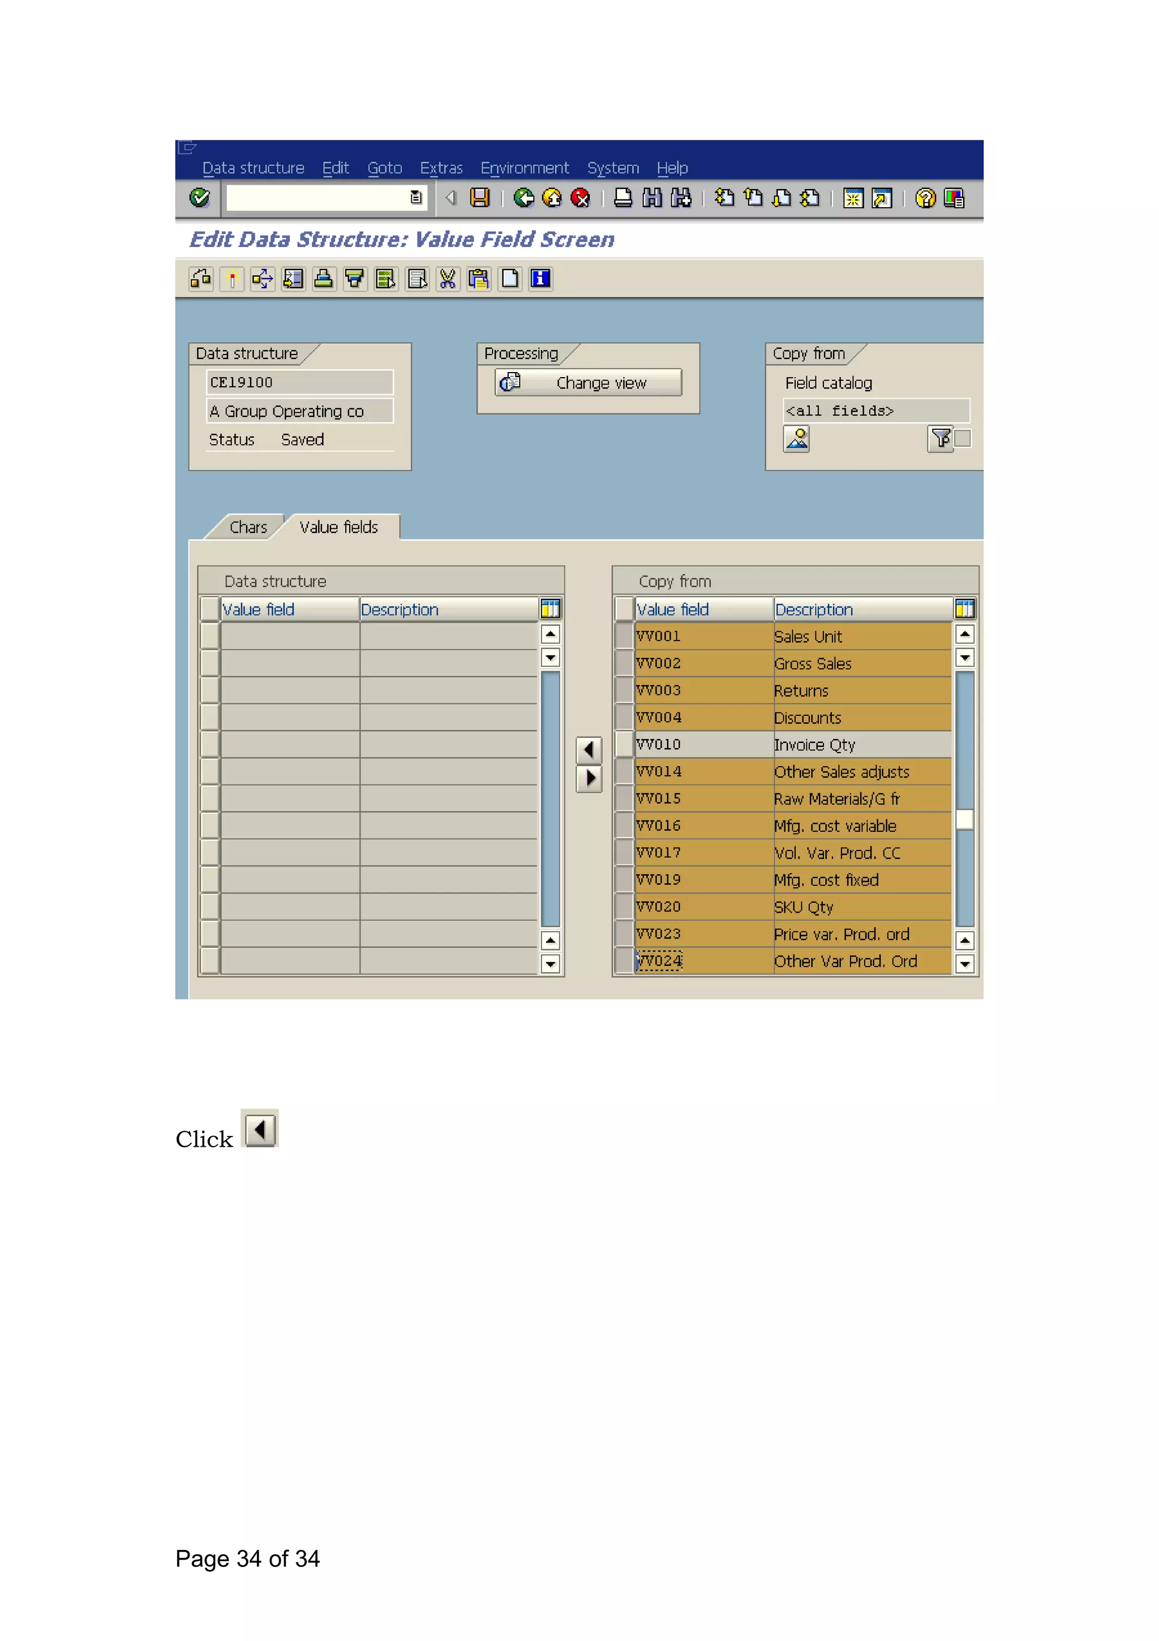This screenshot has height=1641, width=1159.
Task: Toggle row selector for VV001 Sales Unit
Action: pos(624,635)
